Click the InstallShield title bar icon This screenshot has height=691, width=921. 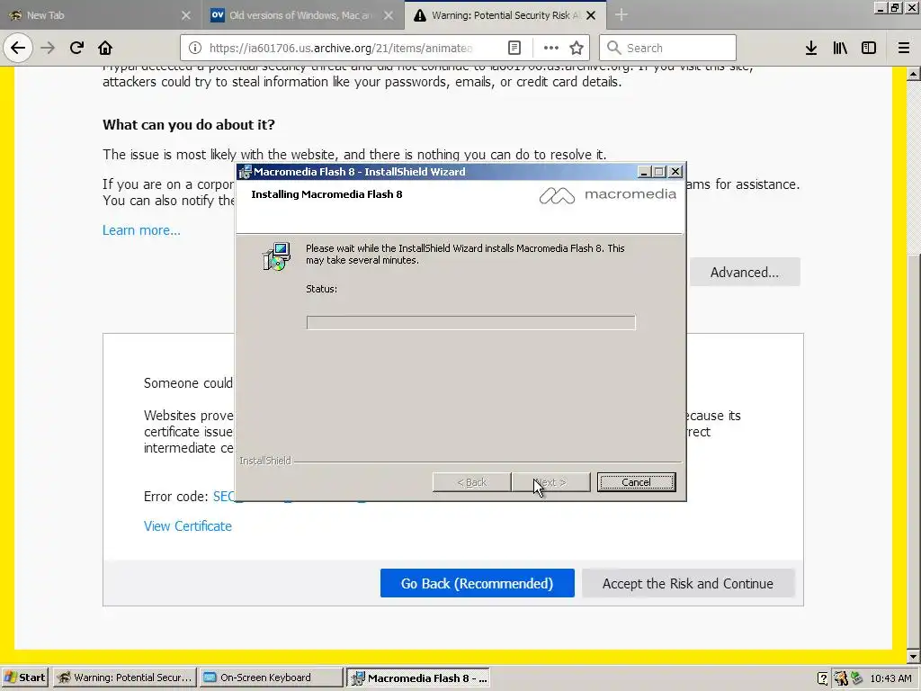coord(246,172)
